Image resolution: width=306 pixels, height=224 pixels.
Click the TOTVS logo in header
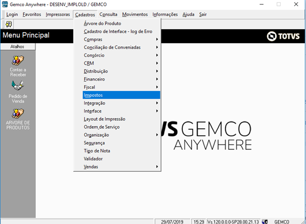283,36
